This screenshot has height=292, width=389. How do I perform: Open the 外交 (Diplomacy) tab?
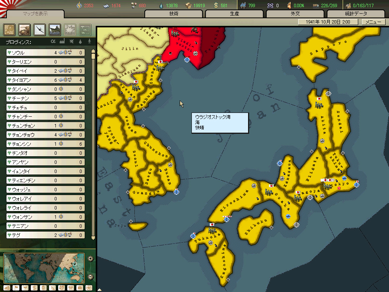(x=296, y=14)
